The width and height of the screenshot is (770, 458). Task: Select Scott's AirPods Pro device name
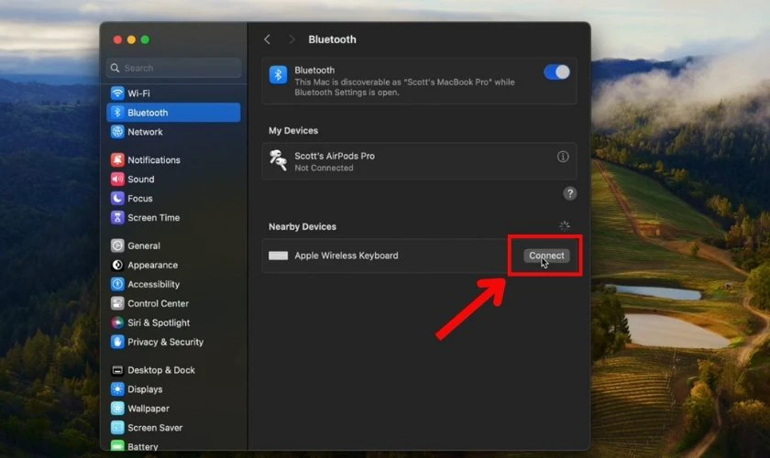[x=335, y=156]
